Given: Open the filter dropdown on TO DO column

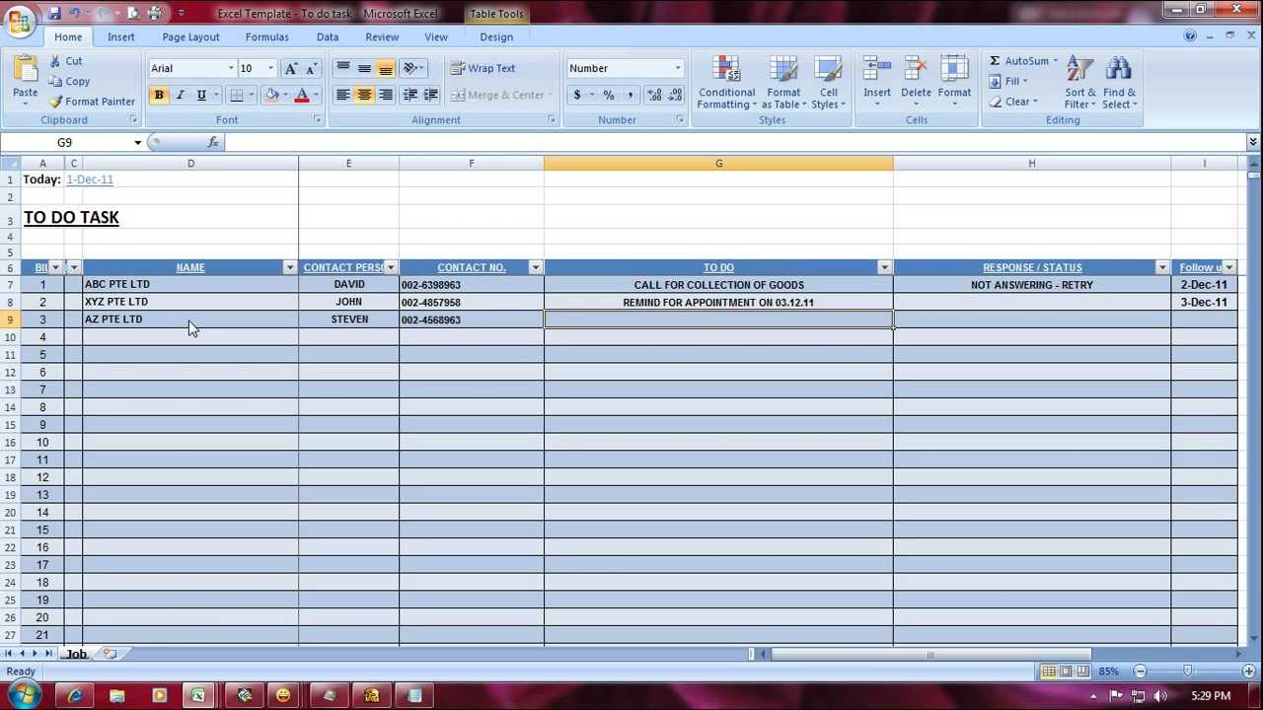Looking at the screenshot, I should 884,266.
